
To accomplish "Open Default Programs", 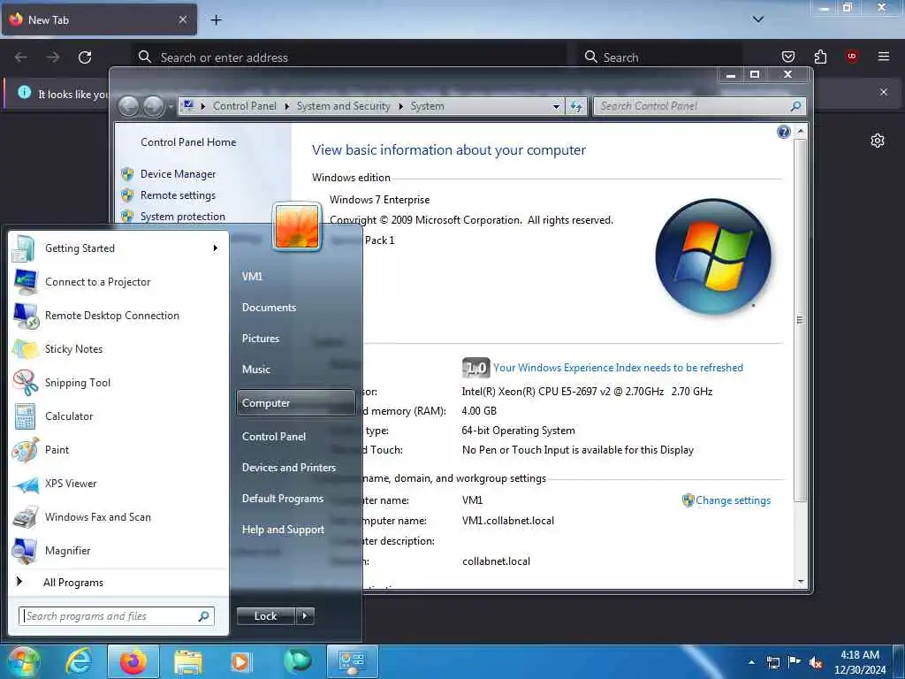I will 282,499.
